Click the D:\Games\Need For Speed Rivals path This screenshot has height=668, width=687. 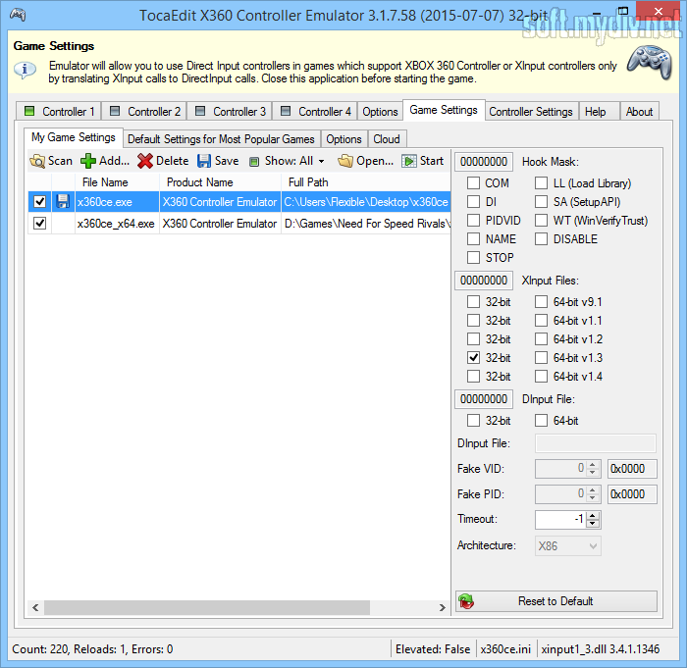click(x=367, y=224)
